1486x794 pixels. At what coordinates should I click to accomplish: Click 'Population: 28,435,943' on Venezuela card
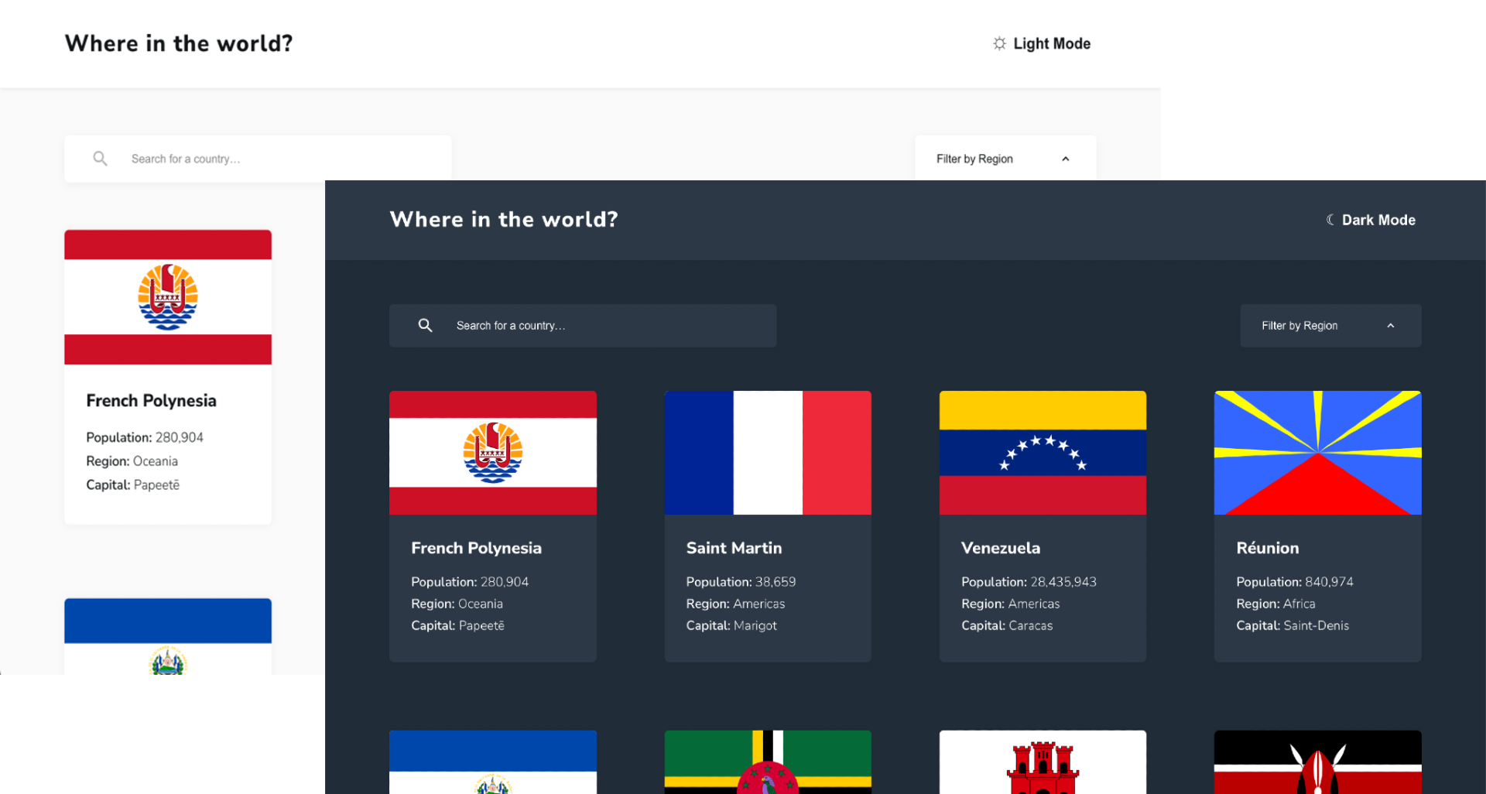[1029, 582]
